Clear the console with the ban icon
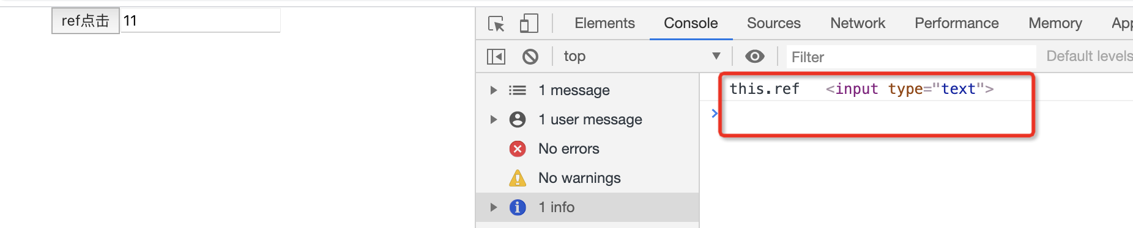This screenshot has height=228, width=1133. (x=530, y=57)
